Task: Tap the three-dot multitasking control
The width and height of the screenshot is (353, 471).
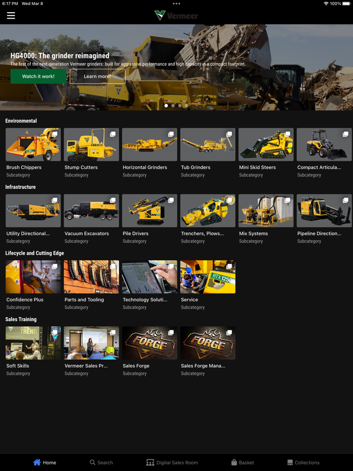Action: coord(177,4)
